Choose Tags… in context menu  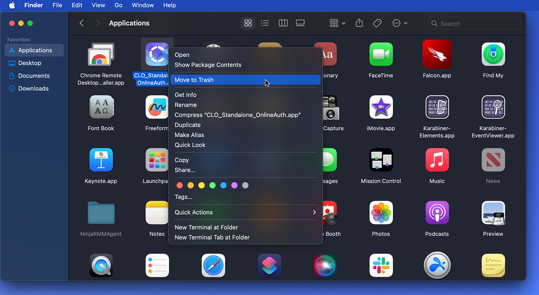245,197
